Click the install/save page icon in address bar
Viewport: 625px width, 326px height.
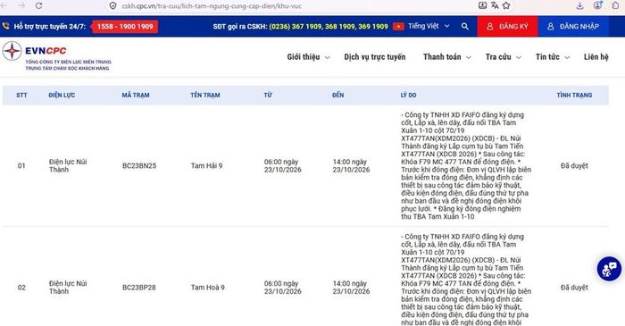[x=482, y=5]
